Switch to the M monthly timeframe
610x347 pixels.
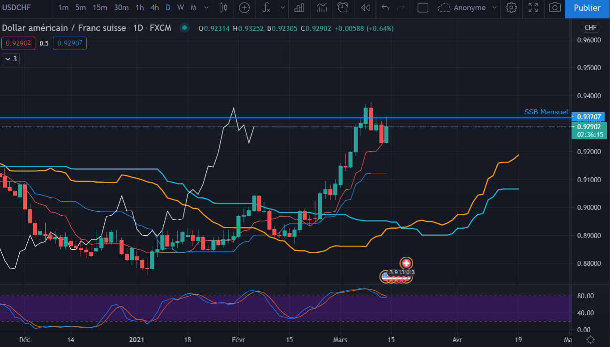[193, 8]
